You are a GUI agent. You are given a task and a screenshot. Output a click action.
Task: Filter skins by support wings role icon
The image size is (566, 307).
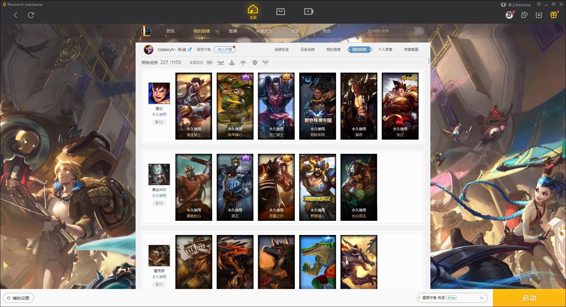pos(266,63)
